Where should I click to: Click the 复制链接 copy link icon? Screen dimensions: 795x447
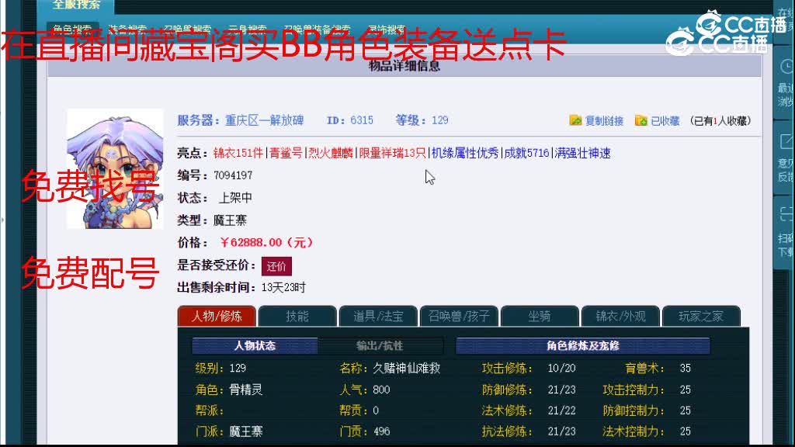575,120
